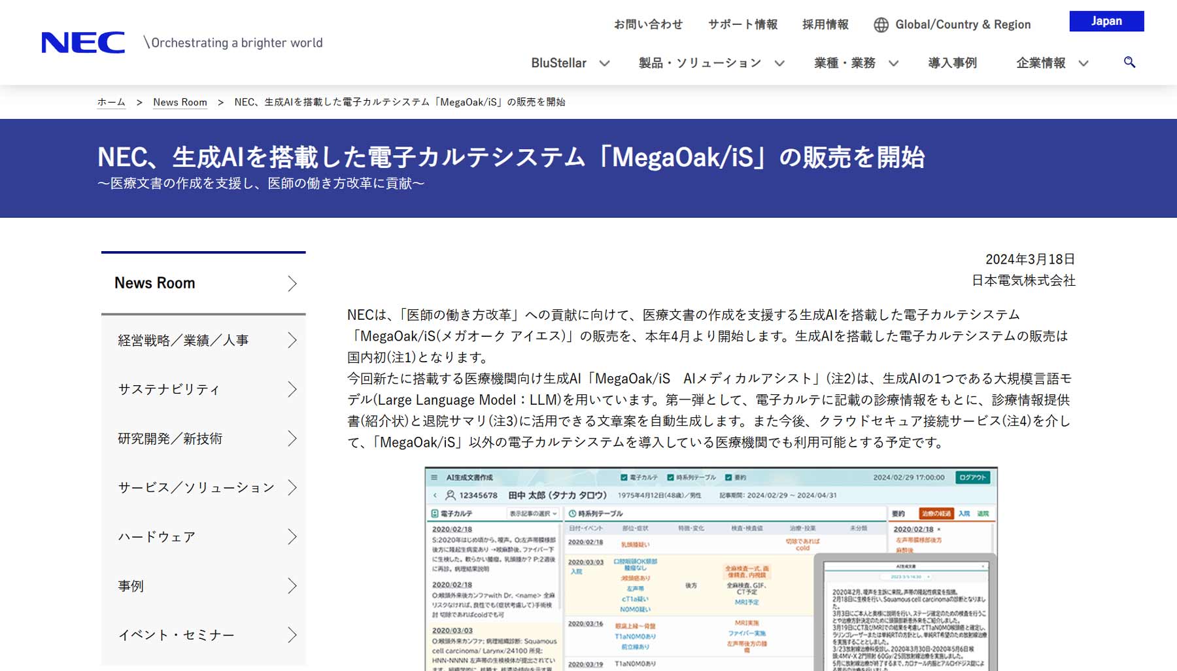Open the search magnifier icon
This screenshot has width=1177, height=671.
tap(1129, 62)
